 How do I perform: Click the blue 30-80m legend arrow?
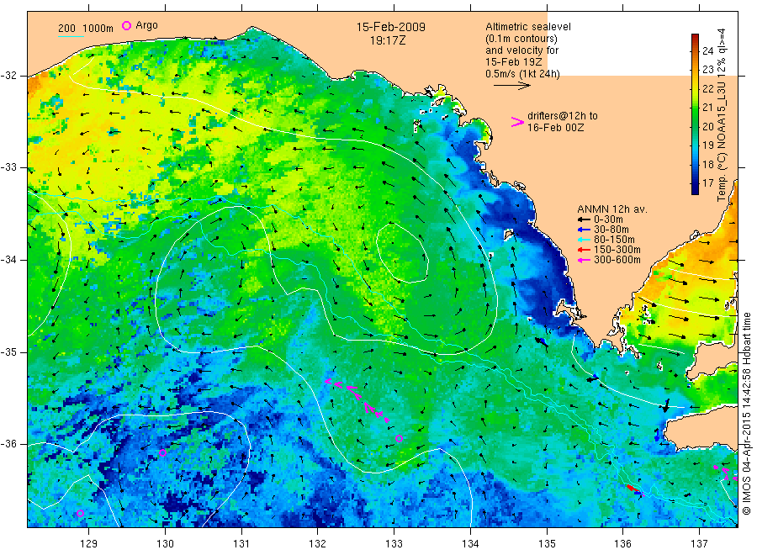(x=585, y=230)
